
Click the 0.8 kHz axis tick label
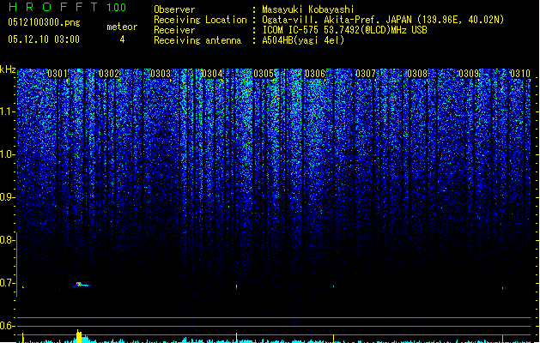(x=8, y=240)
